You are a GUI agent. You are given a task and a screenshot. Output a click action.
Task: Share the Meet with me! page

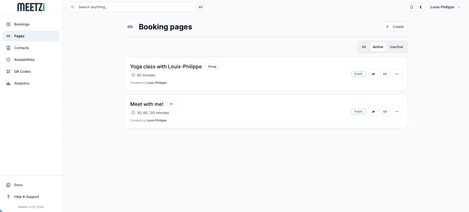373,112
